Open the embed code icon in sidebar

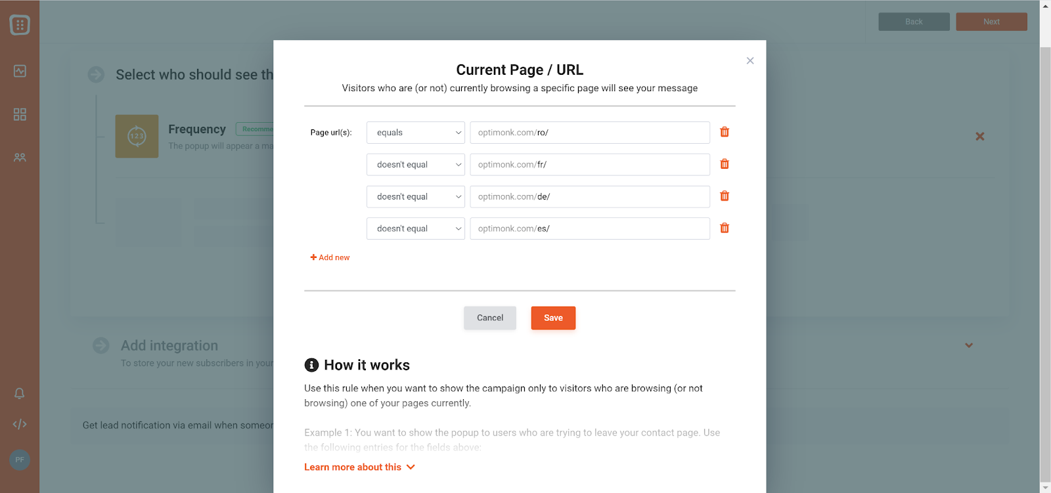[x=20, y=424]
